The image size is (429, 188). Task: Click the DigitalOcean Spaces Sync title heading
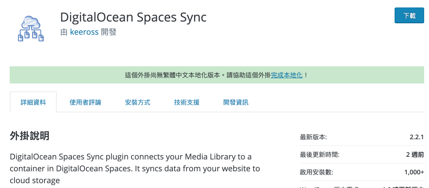click(133, 18)
